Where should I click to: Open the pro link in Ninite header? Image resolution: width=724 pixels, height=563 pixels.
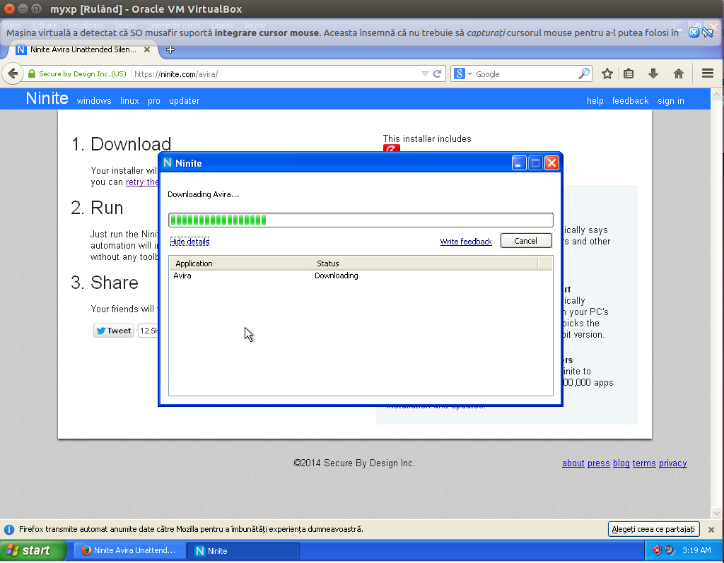point(153,101)
